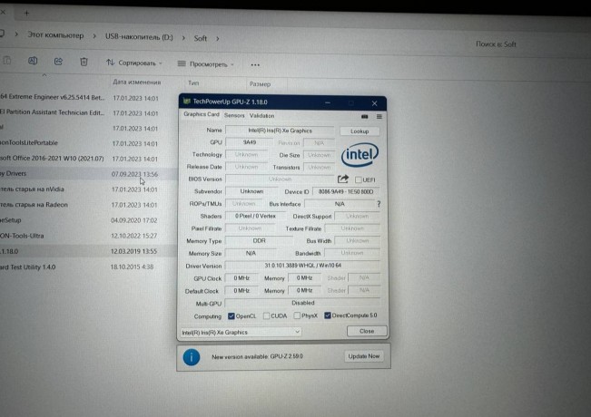Switch to the Sensors tab
Screen dimensions: 591x417
pos(233,115)
